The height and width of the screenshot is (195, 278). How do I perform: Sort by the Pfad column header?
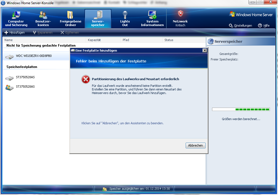coord(141,40)
